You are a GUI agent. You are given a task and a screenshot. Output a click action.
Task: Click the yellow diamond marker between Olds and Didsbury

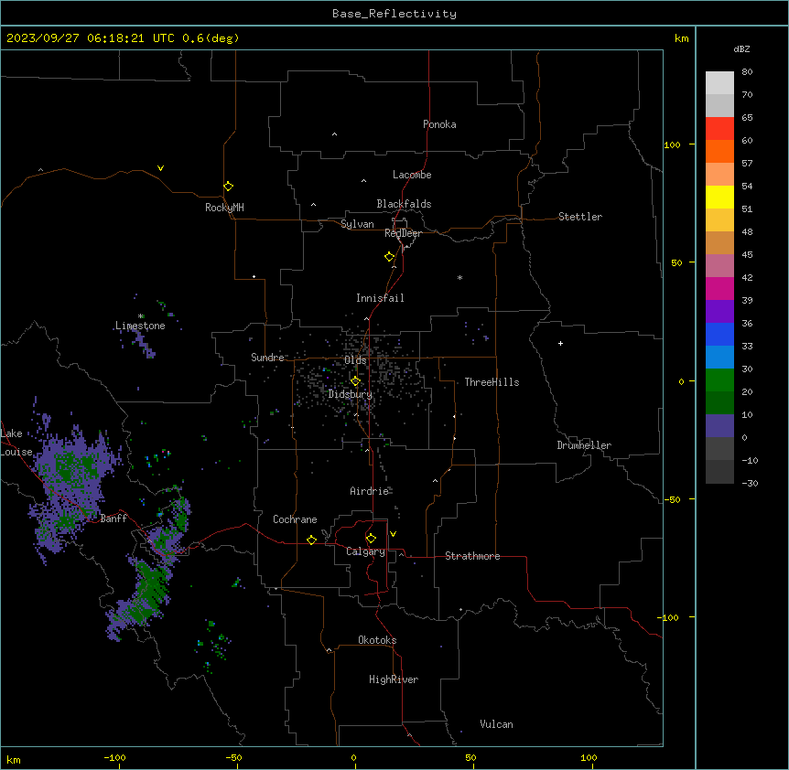pyautogui.click(x=355, y=380)
